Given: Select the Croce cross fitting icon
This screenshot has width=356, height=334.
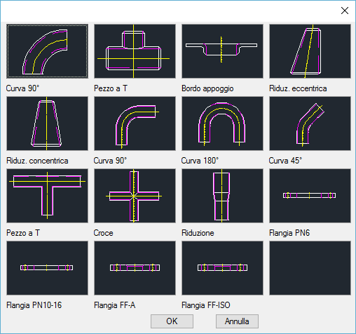Looking at the screenshot, I should 135,196.
